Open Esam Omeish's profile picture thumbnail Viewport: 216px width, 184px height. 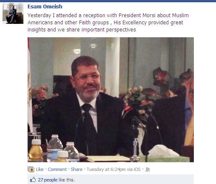tap(13, 13)
